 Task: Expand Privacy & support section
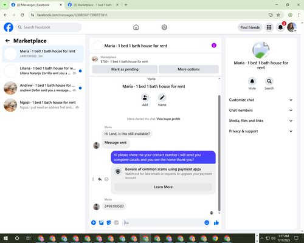(261, 131)
